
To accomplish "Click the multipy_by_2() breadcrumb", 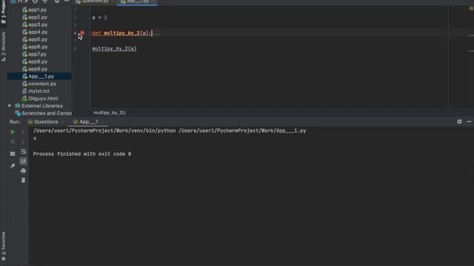I will pyautogui.click(x=110, y=113).
